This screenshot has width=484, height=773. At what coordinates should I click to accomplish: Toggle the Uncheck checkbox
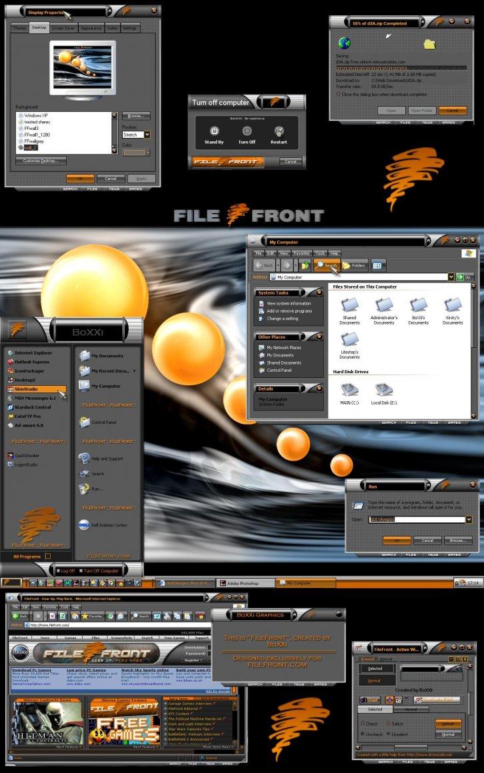tap(363, 734)
